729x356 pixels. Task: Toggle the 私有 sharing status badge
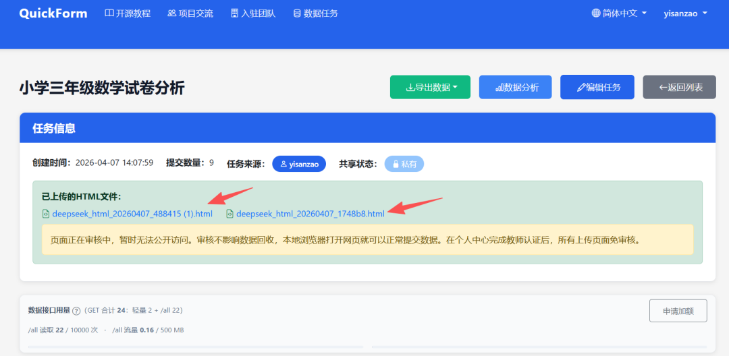tap(404, 164)
